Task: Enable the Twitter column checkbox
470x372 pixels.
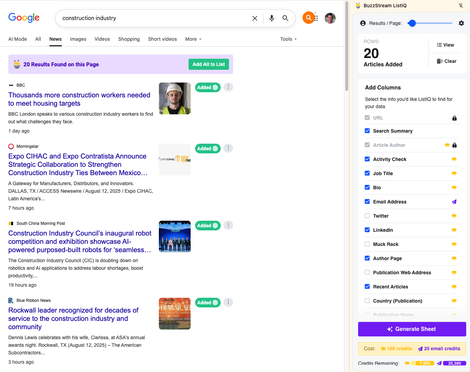Action: click(x=367, y=216)
